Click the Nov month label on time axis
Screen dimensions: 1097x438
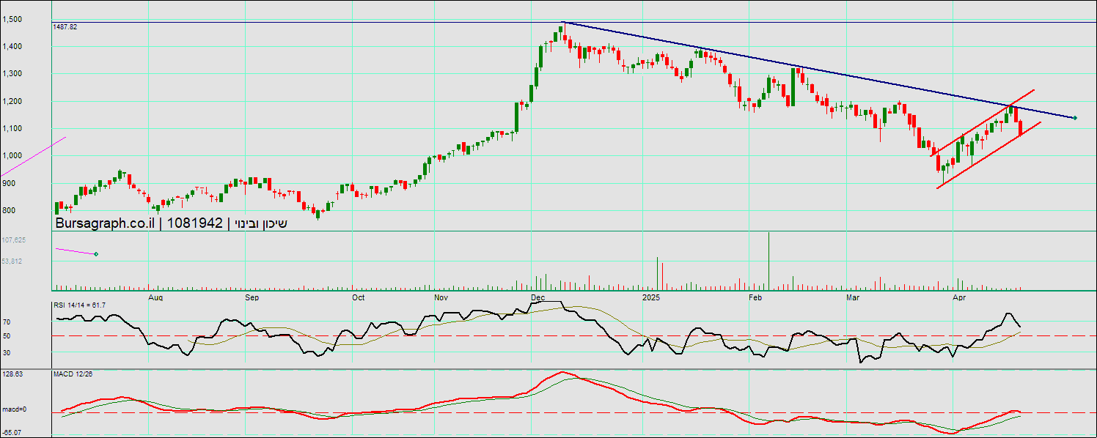pos(441,298)
